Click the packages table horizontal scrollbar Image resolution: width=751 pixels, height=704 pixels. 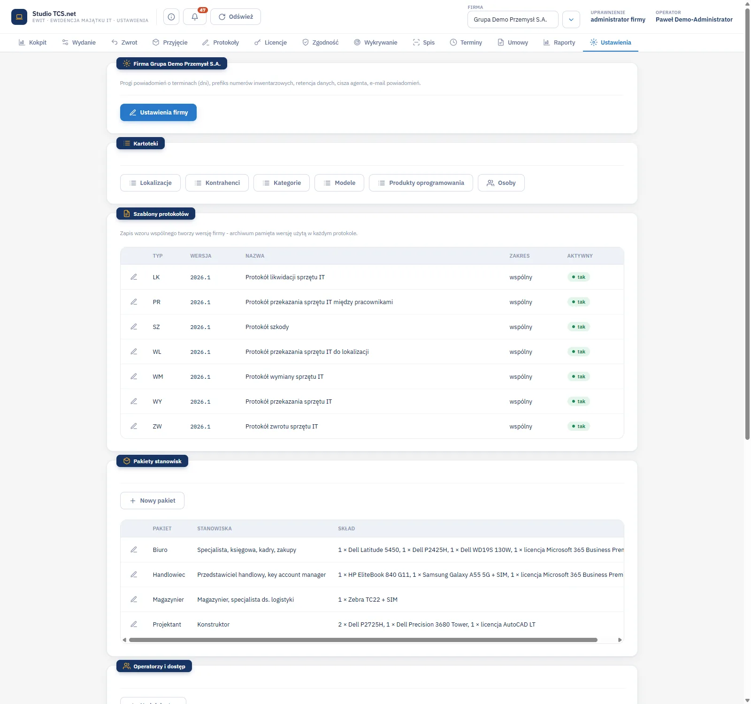pos(363,640)
